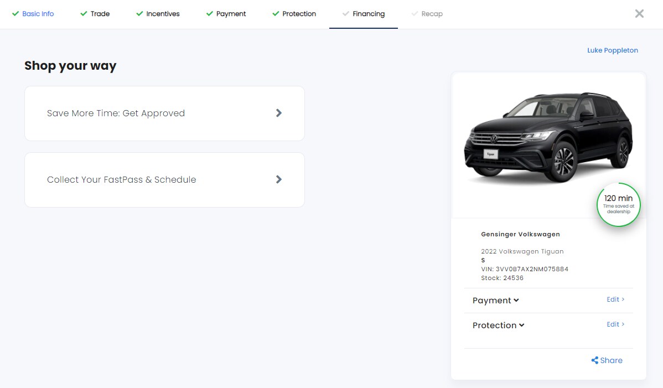Image resolution: width=663 pixels, height=388 pixels.
Task: Choose Save More Time: Get Approved card
Action: click(164, 113)
